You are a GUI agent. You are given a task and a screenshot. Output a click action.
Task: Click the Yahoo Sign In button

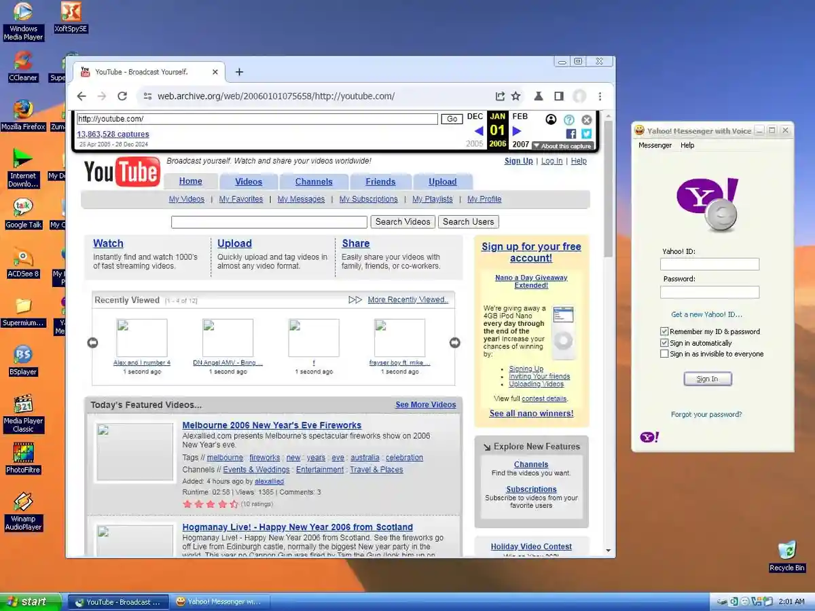(x=708, y=379)
